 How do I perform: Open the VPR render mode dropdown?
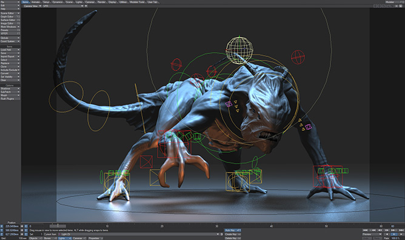[x=63, y=6]
